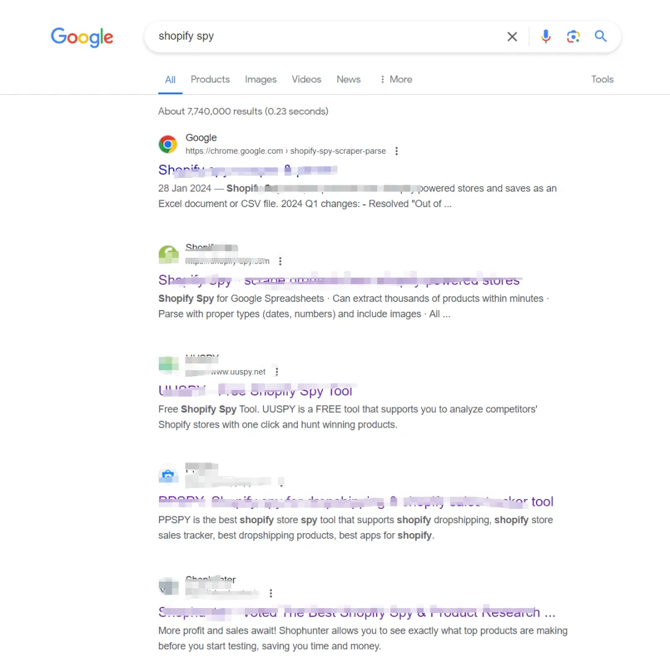Open options menu for chrome.google.com result
The image size is (670, 667).
click(396, 151)
